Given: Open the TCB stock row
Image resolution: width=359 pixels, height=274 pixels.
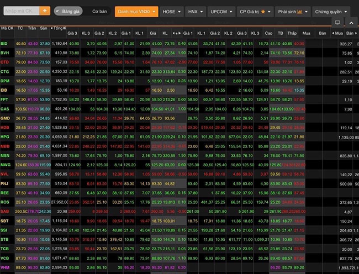Looking at the screenshot, I should (179, 249).
